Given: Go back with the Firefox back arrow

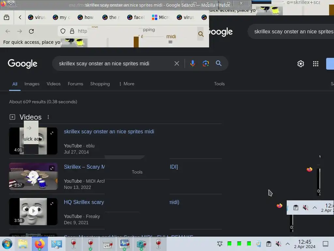Looking at the screenshot, I should pos(8,31).
